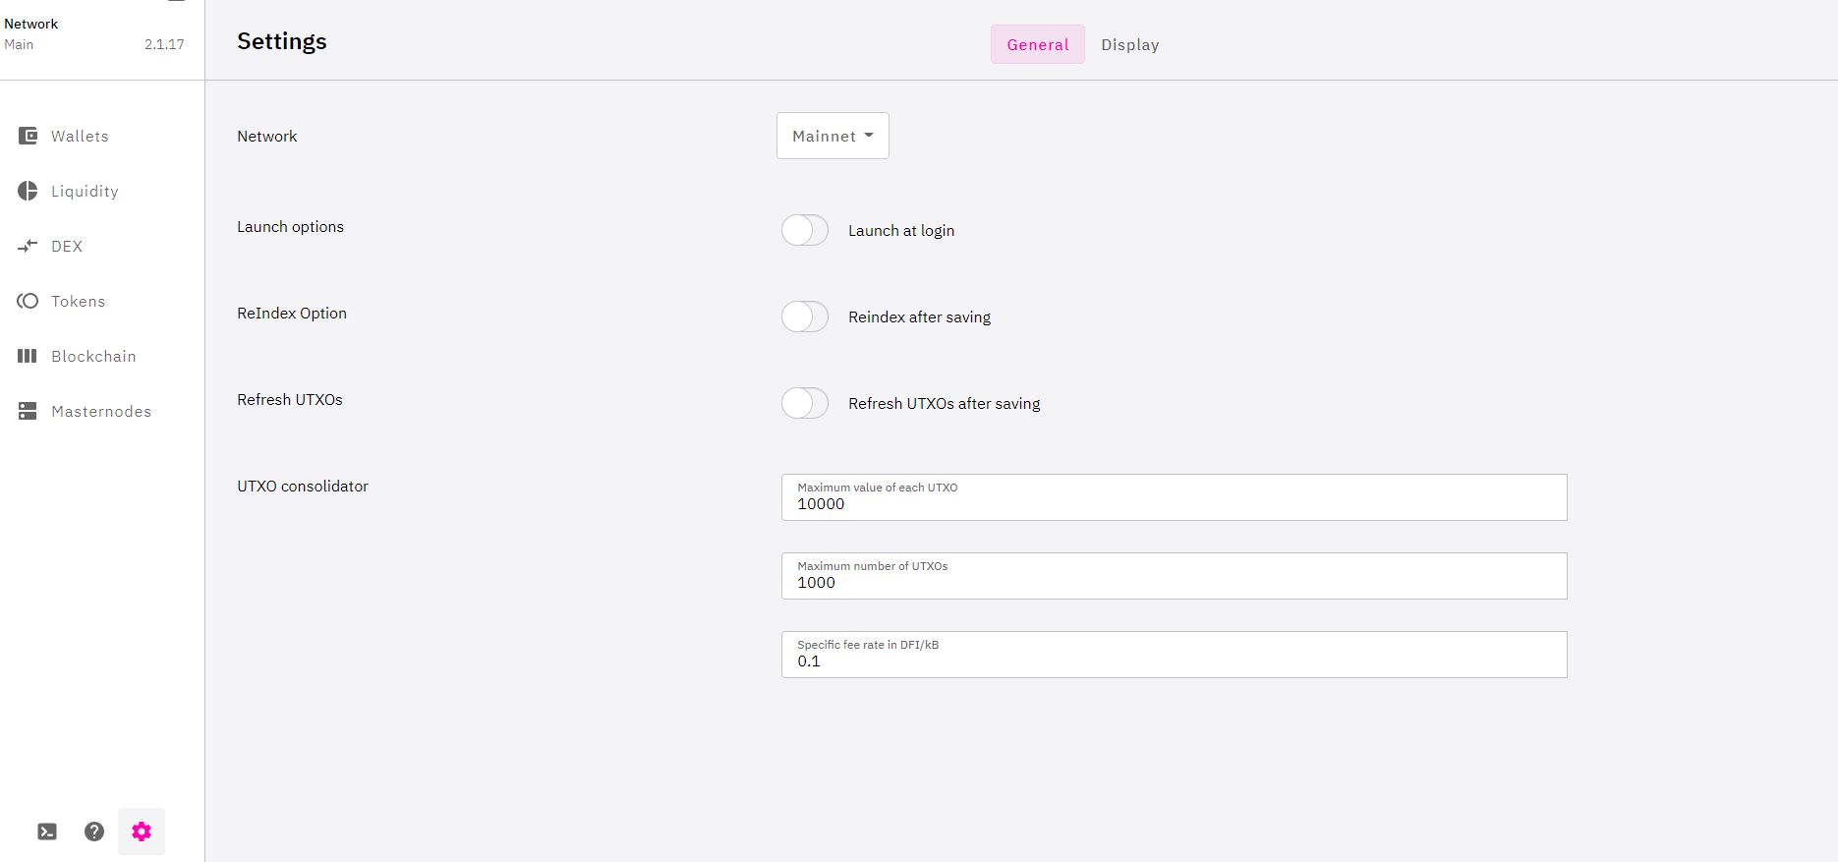
Task: Click the ReIndex Option row label
Action: pos(292,313)
